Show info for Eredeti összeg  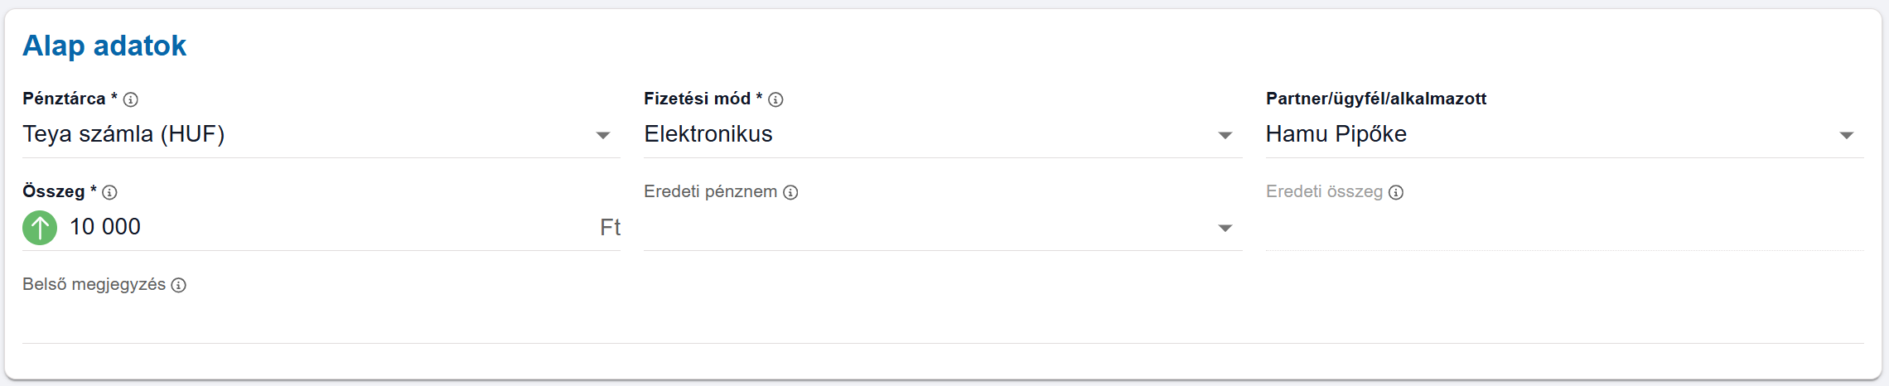[1396, 192]
